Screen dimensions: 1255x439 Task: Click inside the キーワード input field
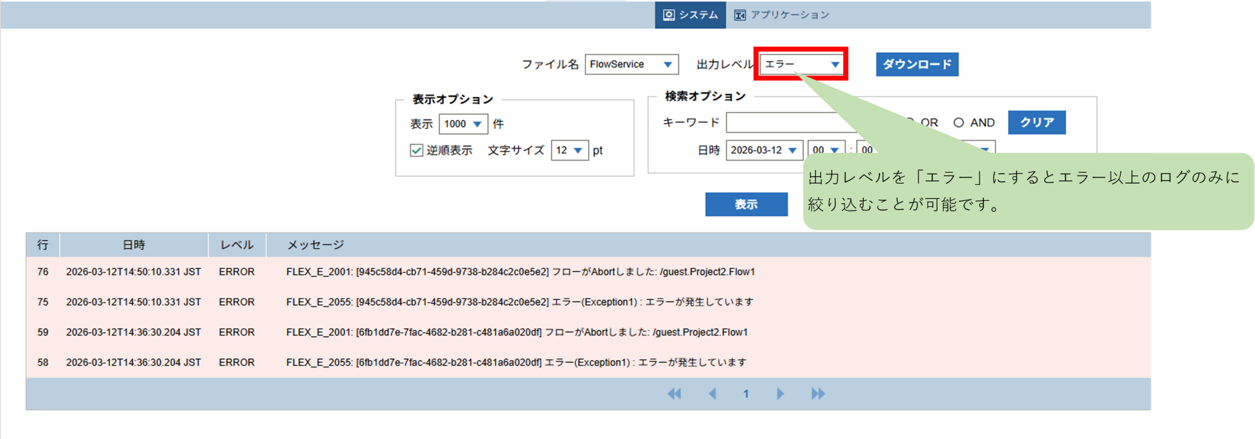click(789, 122)
